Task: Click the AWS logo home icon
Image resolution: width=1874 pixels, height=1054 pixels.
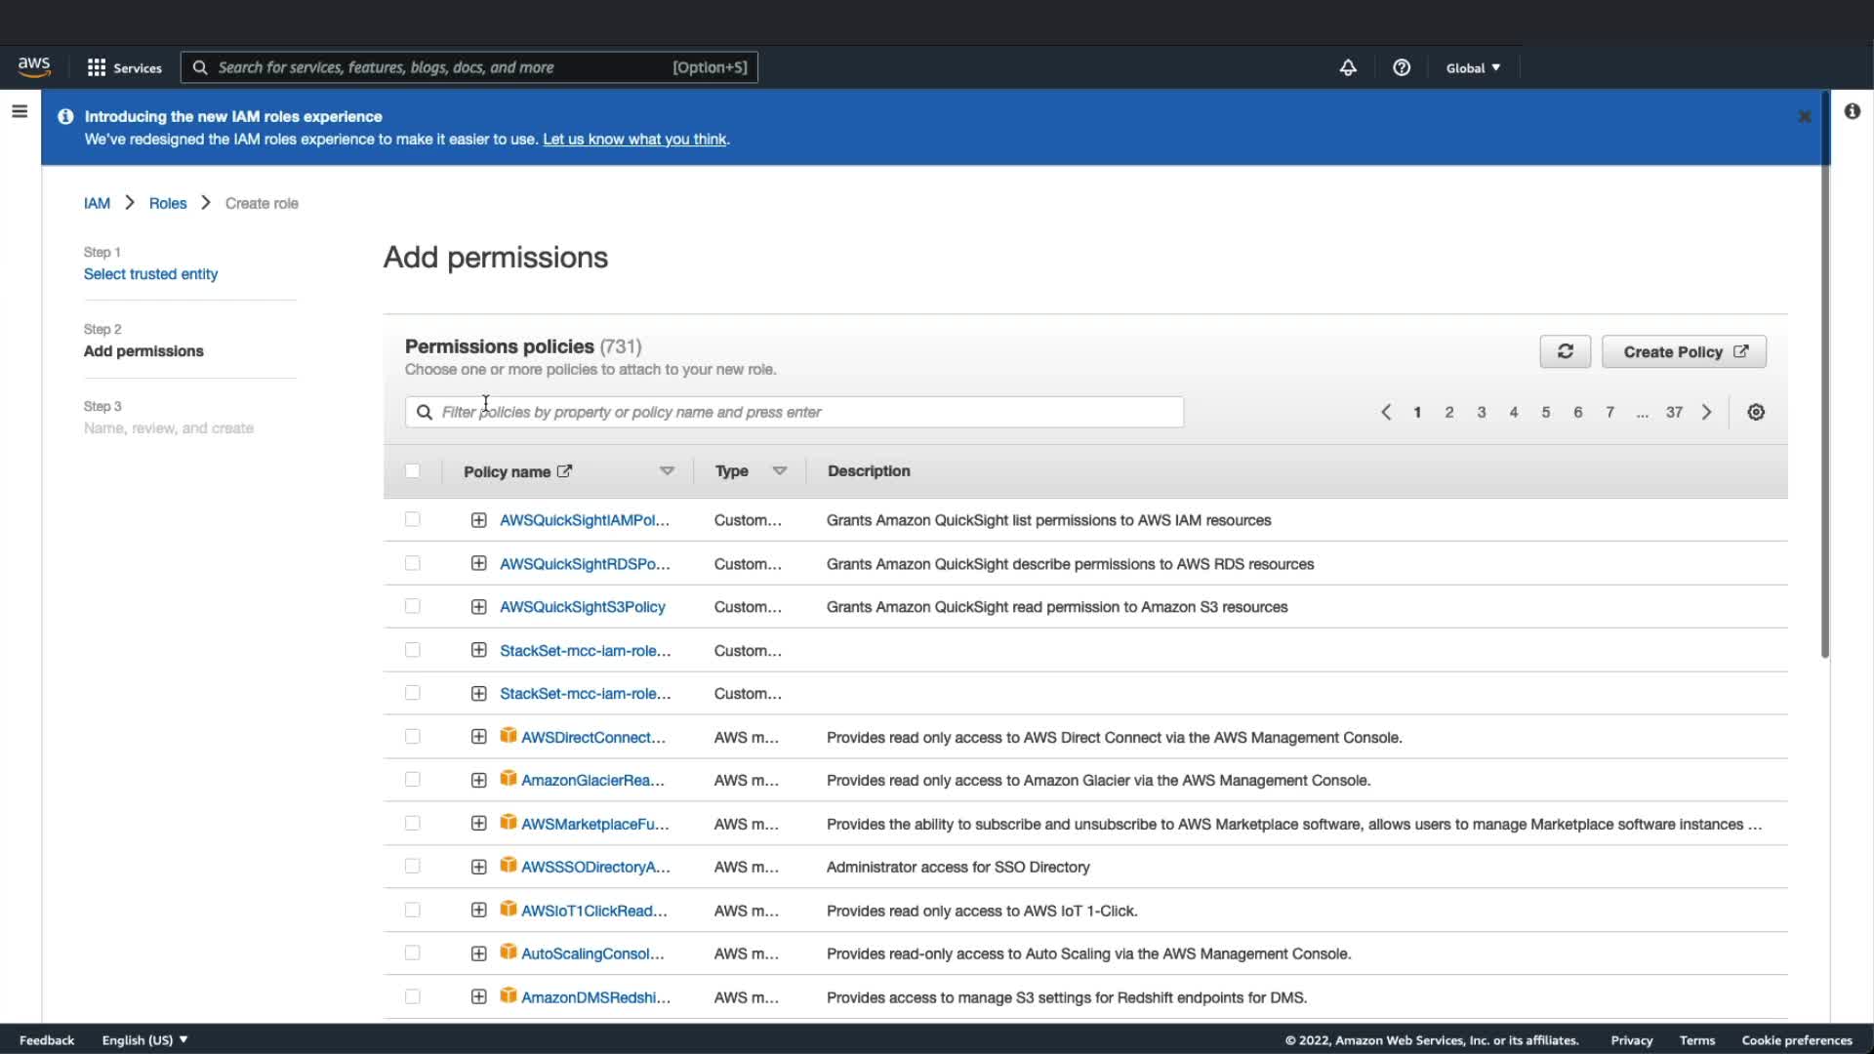Action: 34,66
